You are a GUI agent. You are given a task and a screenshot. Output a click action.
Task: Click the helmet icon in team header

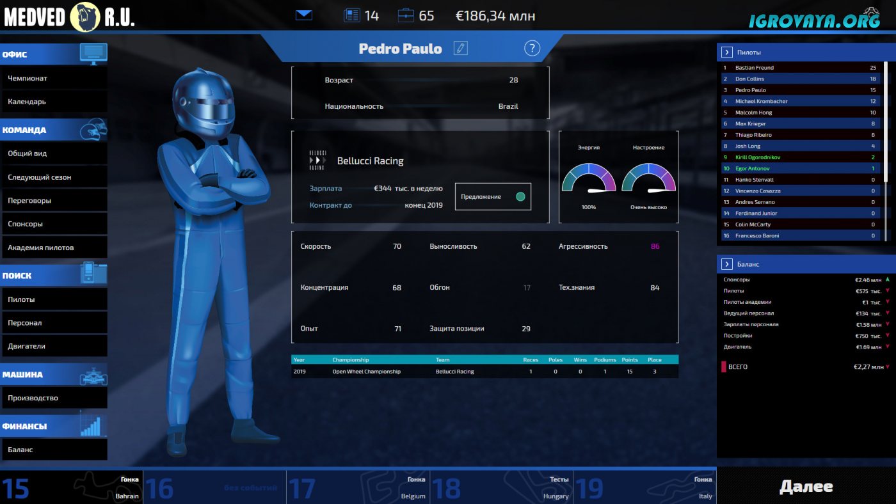(93, 129)
